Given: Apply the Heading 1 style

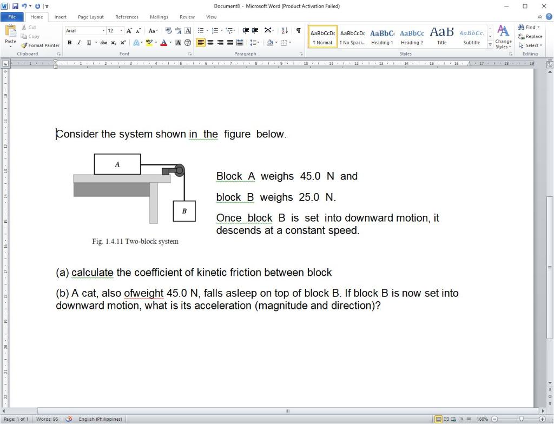Looking at the screenshot, I should [382, 36].
